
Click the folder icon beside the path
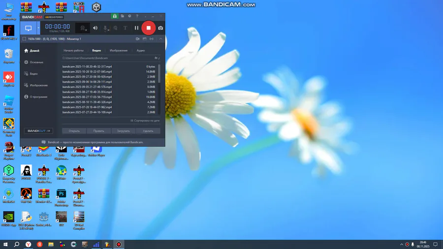[156, 58]
